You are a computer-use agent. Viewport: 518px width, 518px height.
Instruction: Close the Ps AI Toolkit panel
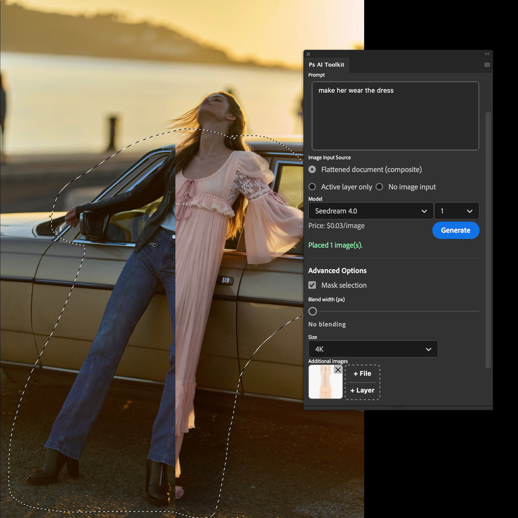[308, 54]
